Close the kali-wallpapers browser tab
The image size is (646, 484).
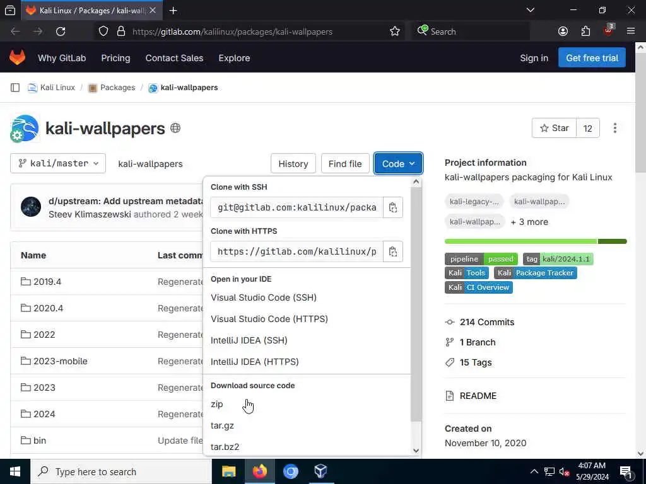(x=153, y=10)
